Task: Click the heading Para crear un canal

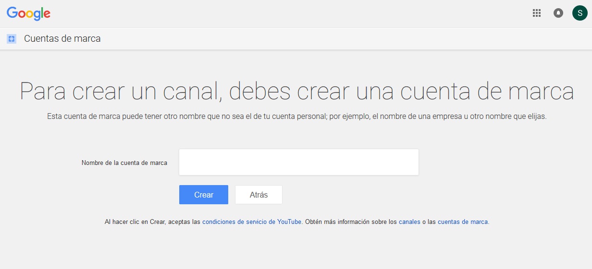Action: coord(296,91)
